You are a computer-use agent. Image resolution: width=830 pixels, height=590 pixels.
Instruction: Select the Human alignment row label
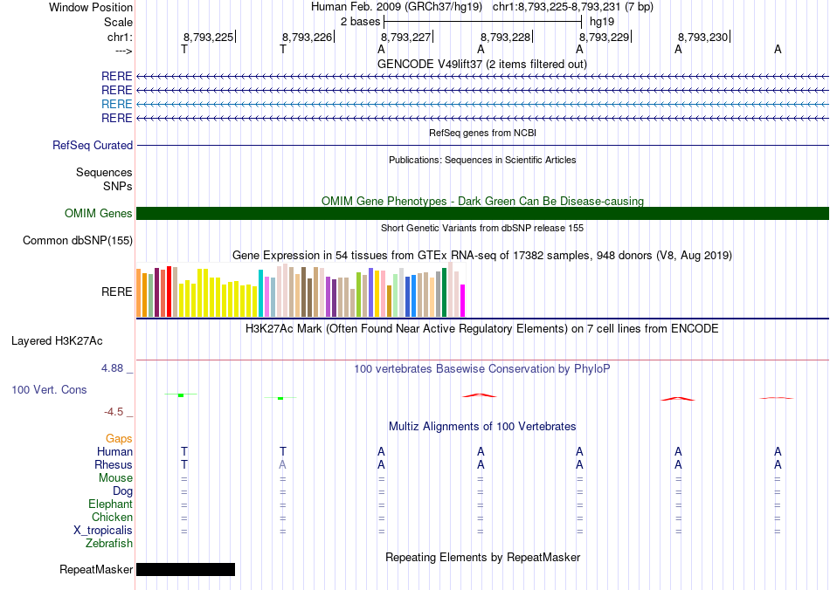click(114, 451)
